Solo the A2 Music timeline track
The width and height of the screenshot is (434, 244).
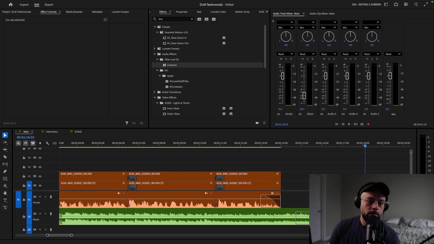(x=45, y=213)
